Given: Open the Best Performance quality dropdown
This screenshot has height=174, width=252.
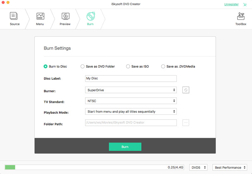Looking at the screenshot, I should [x=230, y=167].
